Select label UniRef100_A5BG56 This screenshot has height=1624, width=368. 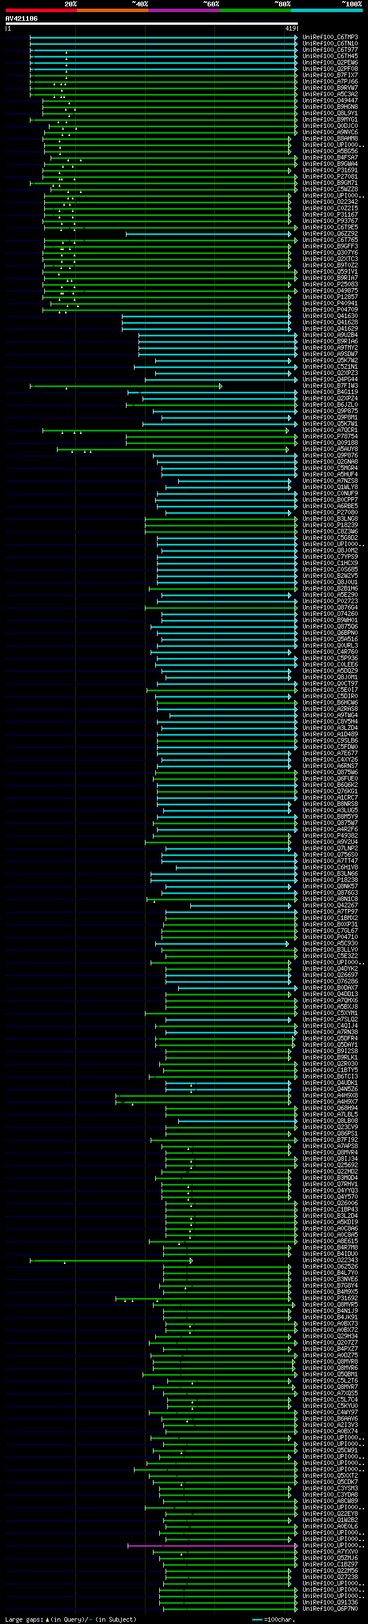point(330,151)
